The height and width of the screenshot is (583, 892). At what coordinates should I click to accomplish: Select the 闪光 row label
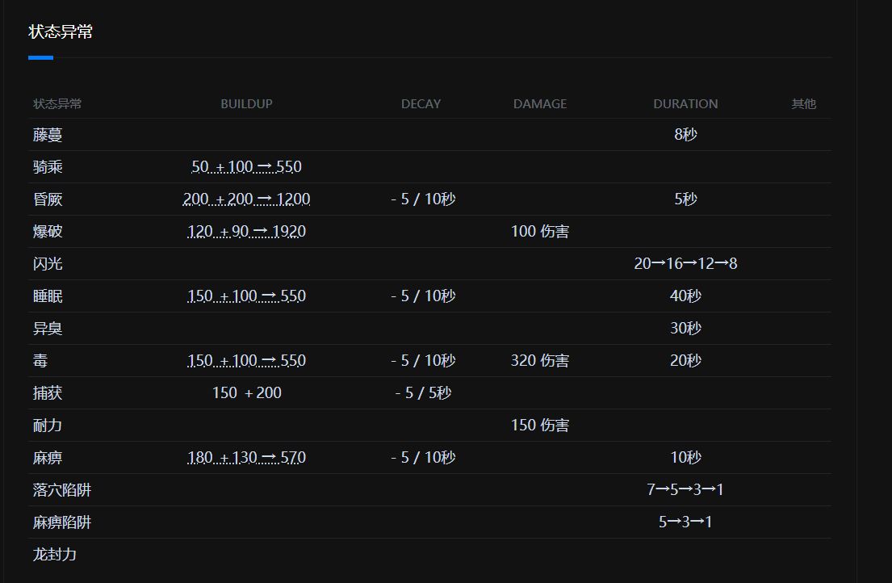pyautogui.click(x=48, y=264)
